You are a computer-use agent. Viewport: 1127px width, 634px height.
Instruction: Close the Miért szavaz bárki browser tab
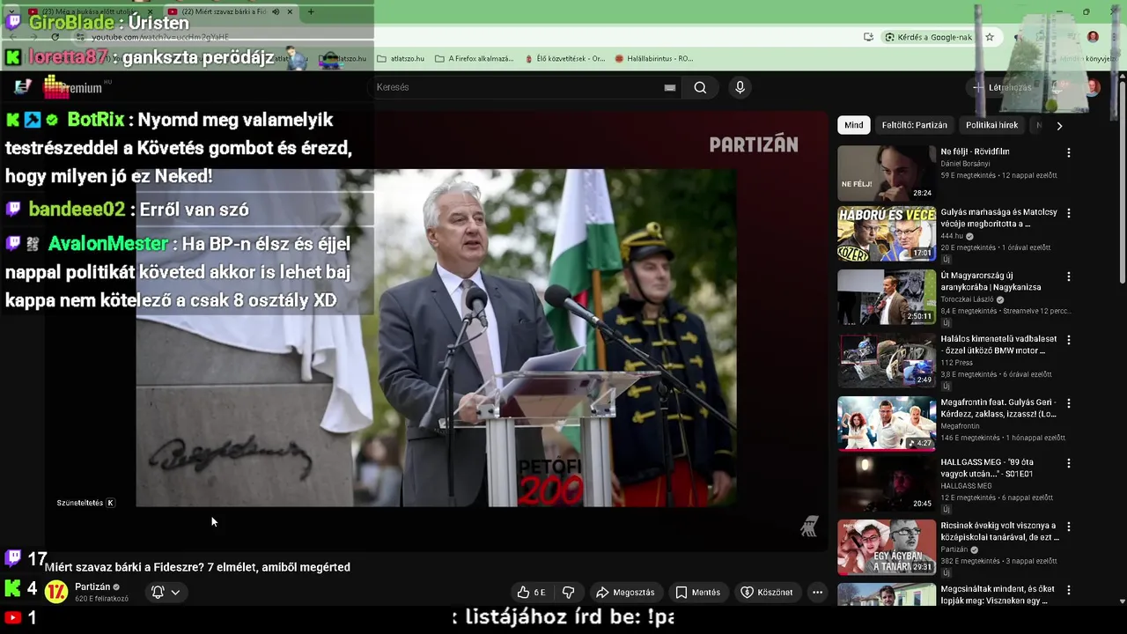[290, 12]
